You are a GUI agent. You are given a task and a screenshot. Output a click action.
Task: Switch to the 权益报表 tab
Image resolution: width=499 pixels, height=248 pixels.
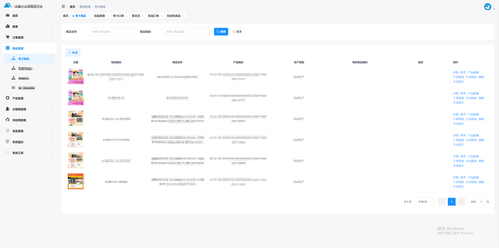[101, 16]
